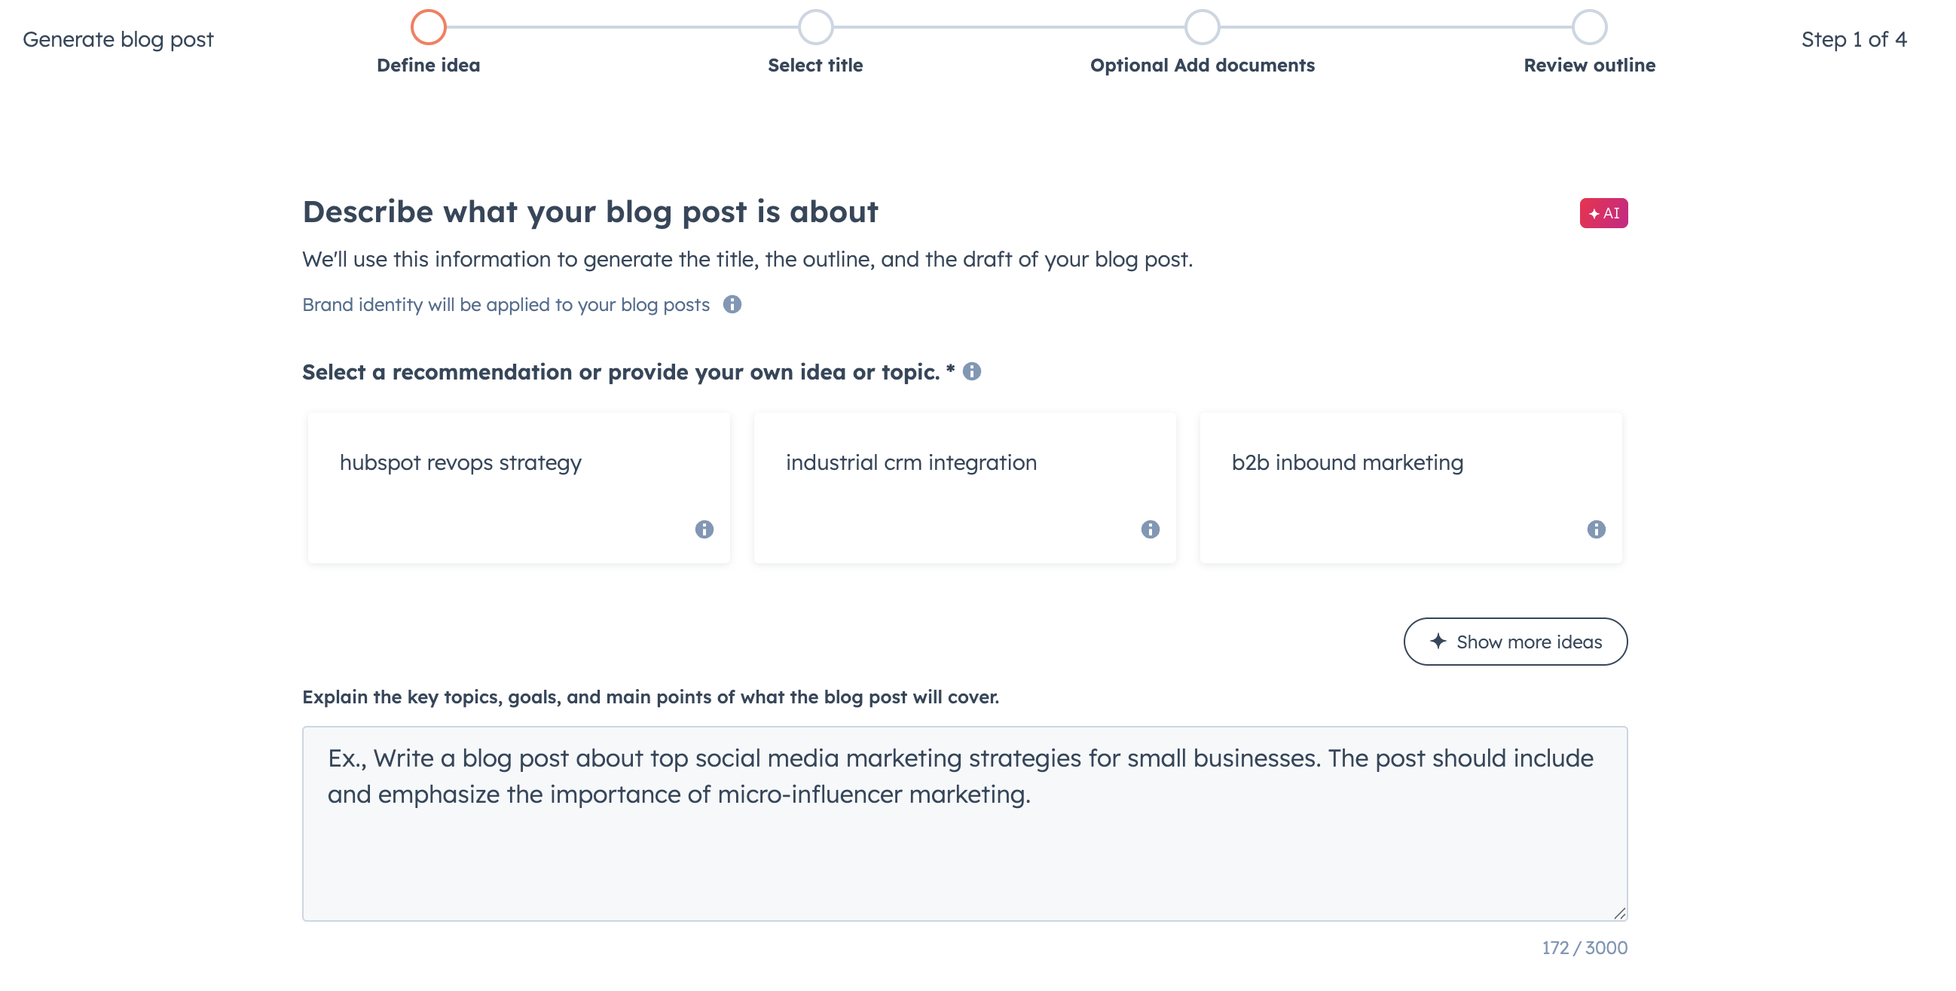Click info icon on b2b inbound marketing card
The height and width of the screenshot is (991, 1956).
tap(1595, 529)
